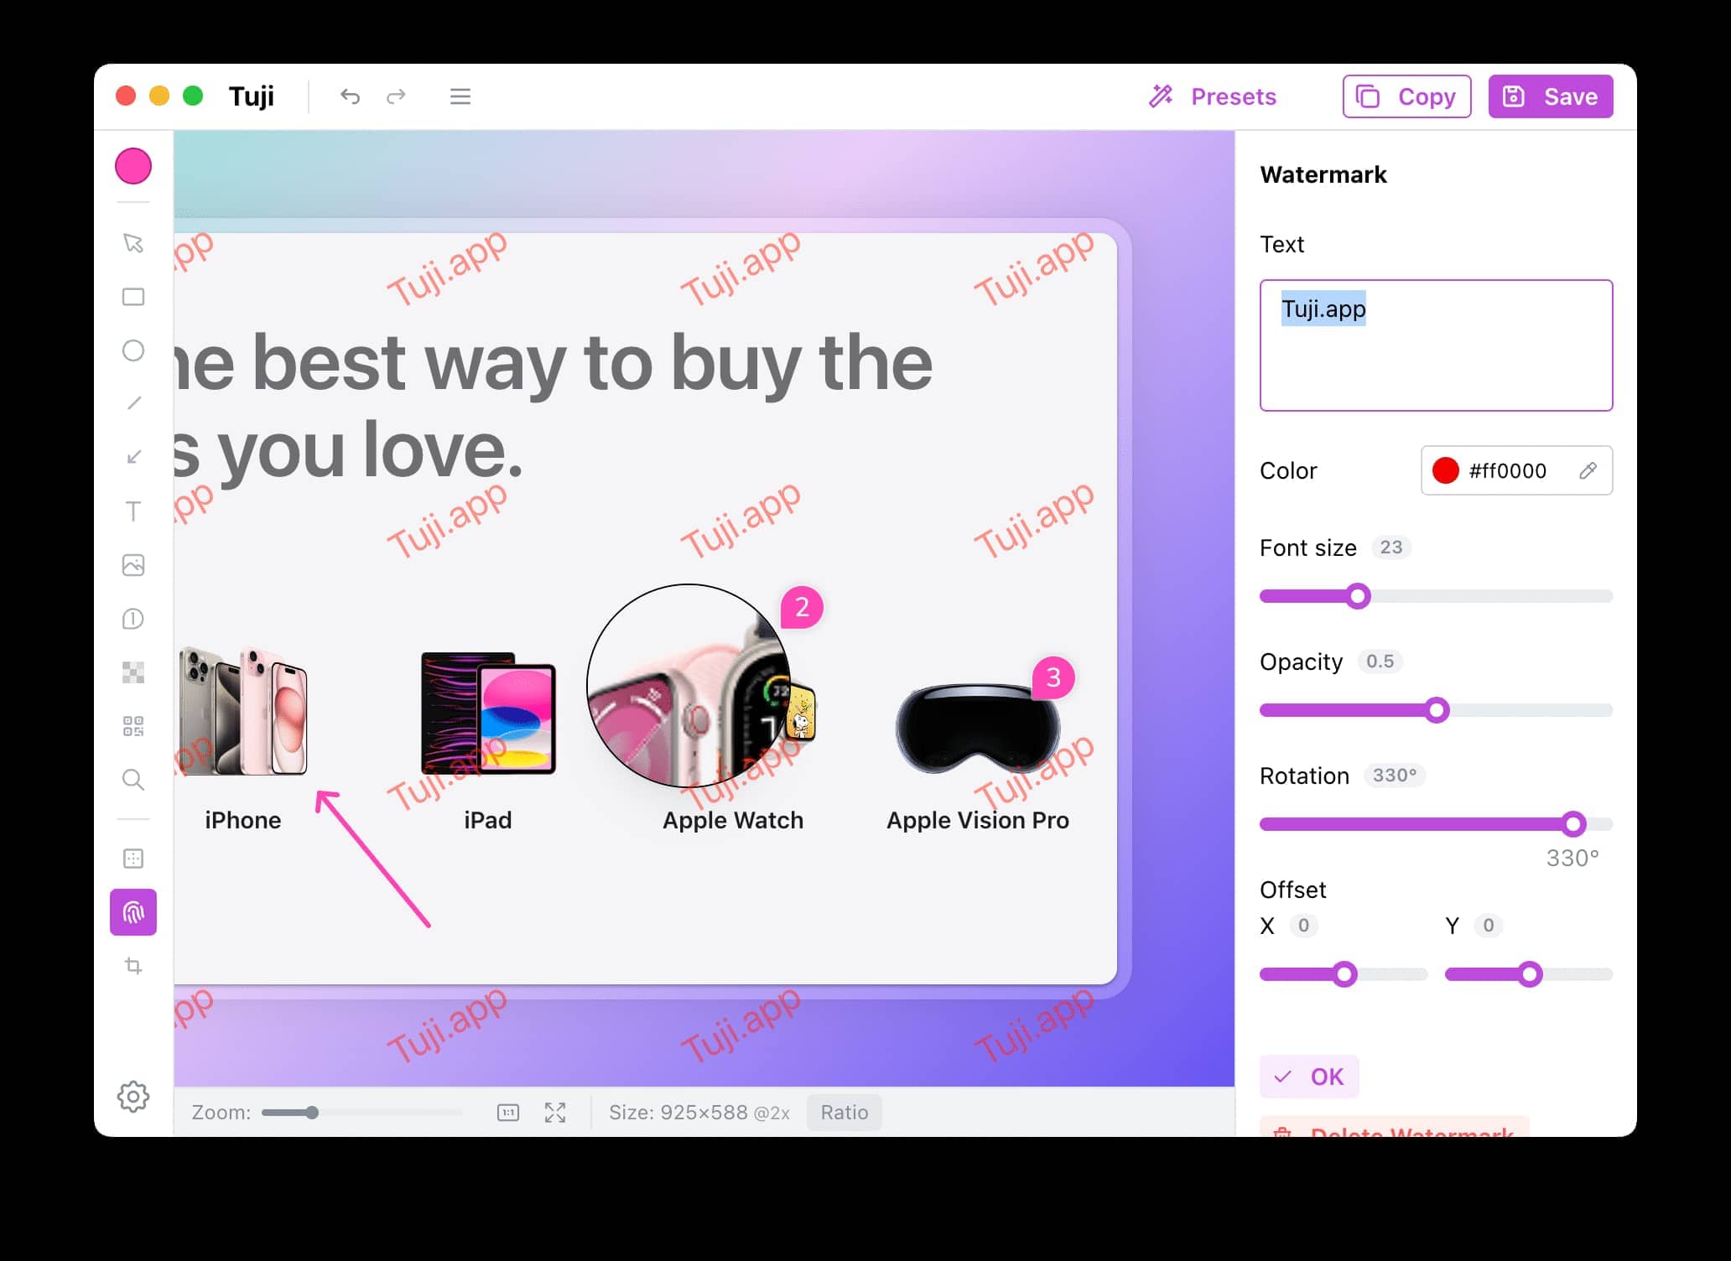Click the pink stroke color circle

click(133, 166)
